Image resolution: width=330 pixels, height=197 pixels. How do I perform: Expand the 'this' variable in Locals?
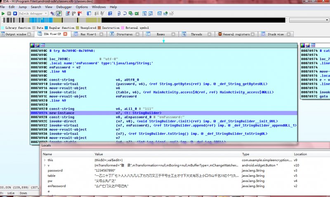(45, 160)
